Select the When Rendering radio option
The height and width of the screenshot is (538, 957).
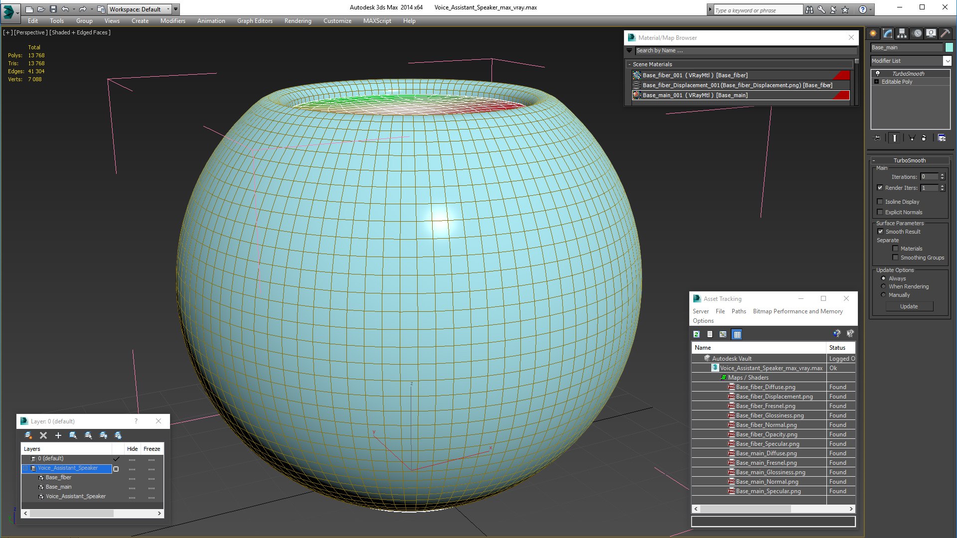[883, 286]
